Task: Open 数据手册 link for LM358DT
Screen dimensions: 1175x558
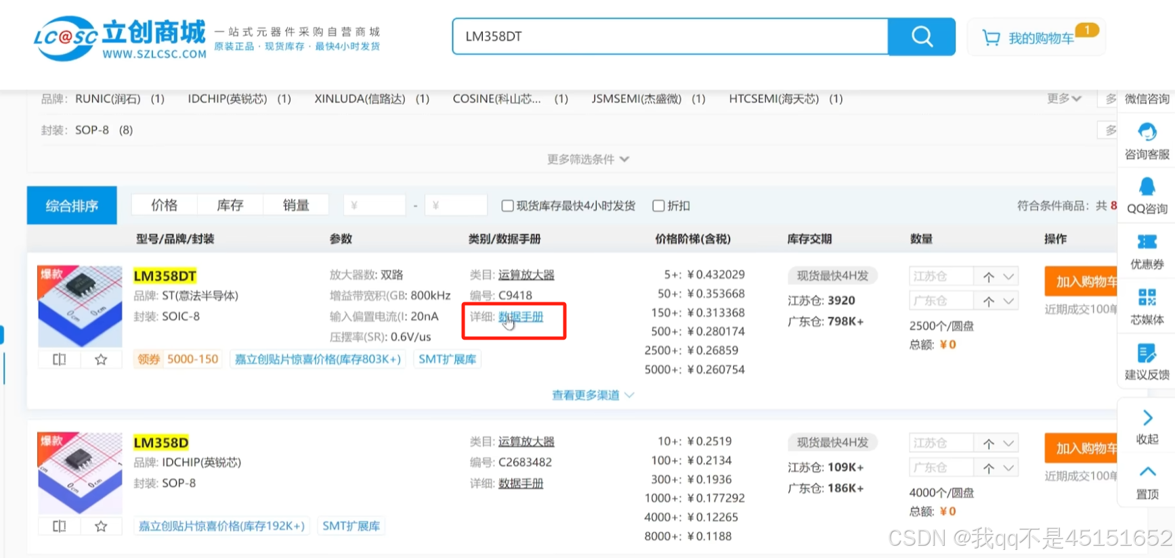Action: coord(521,317)
